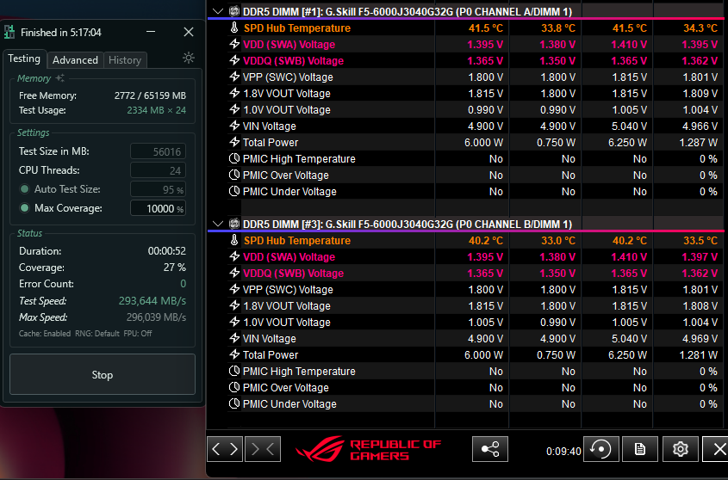Image resolution: width=728 pixels, height=480 pixels.
Task: Click the chip icon beside DDR5 DIMM [#3]
Action: (234, 224)
